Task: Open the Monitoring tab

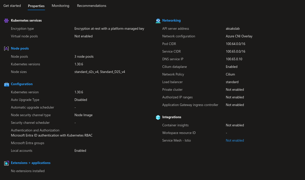Action: point(60,6)
